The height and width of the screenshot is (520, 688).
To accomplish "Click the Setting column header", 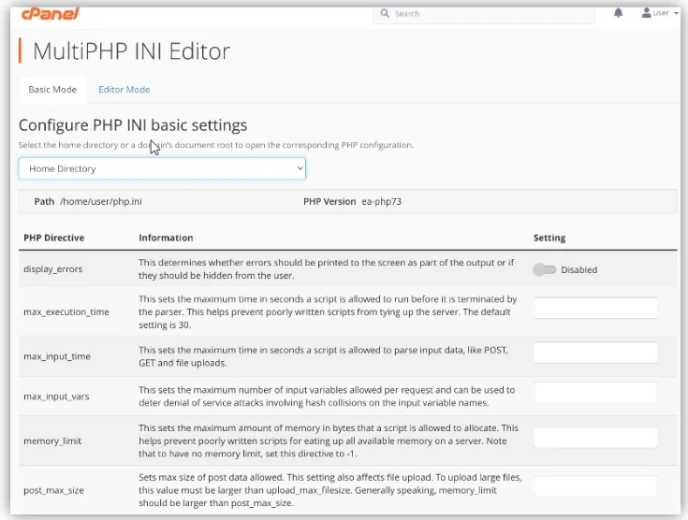I will 549,238.
